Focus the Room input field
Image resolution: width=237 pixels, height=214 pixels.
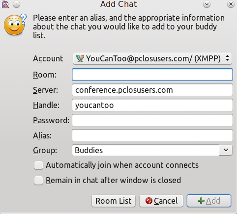(x=152, y=75)
